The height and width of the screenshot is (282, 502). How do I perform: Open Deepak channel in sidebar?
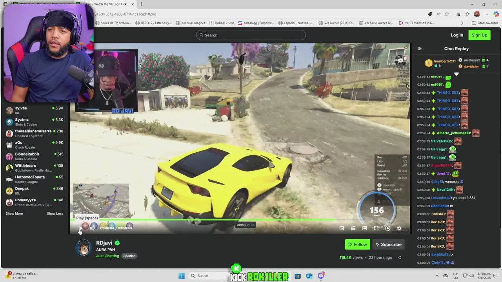[x=35, y=191]
